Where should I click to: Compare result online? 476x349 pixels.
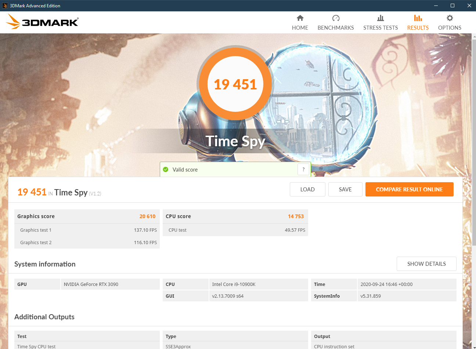(x=409, y=189)
